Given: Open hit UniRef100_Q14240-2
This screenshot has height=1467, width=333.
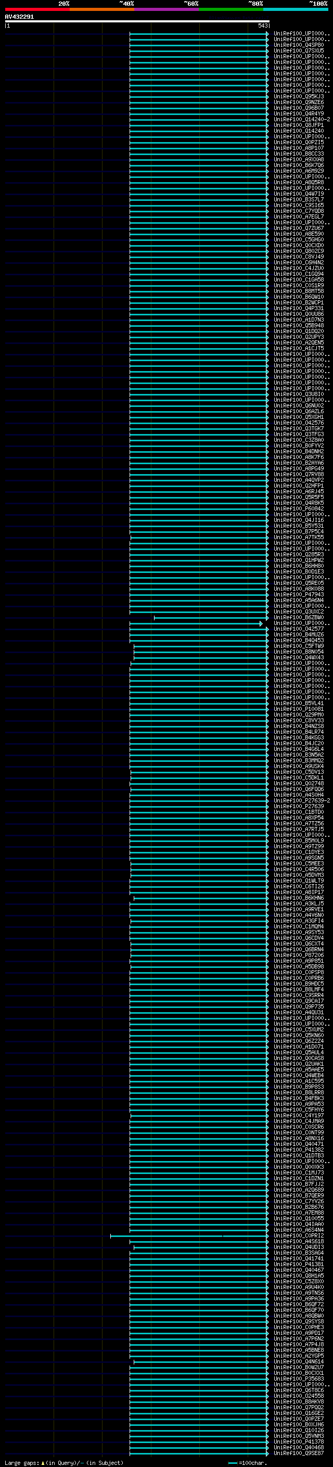Looking at the screenshot, I should tap(302, 120).
